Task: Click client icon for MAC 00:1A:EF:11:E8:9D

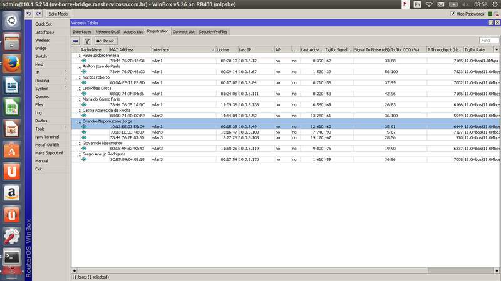Action: click(x=84, y=82)
